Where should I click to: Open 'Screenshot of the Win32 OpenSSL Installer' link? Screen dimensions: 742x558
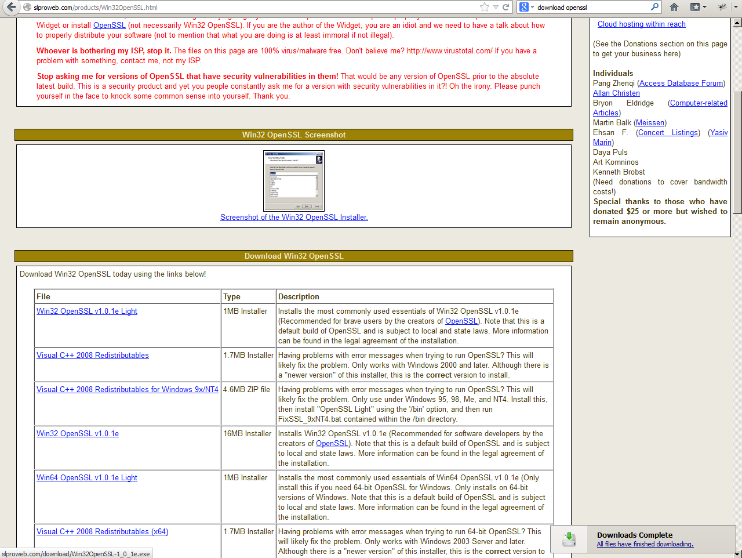[x=294, y=217]
